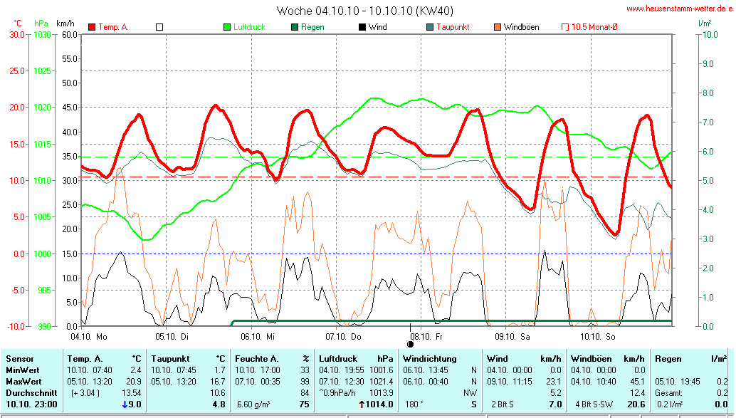Click the black Wind legend square
The image size is (736, 418).
coord(362,27)
